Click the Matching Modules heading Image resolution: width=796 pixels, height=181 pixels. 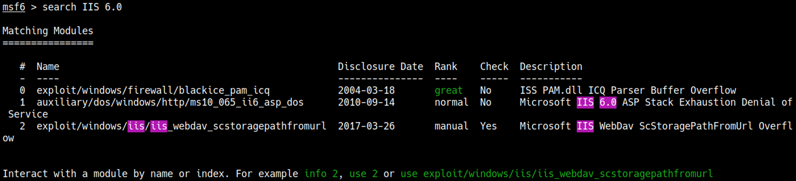coord(48,31)
